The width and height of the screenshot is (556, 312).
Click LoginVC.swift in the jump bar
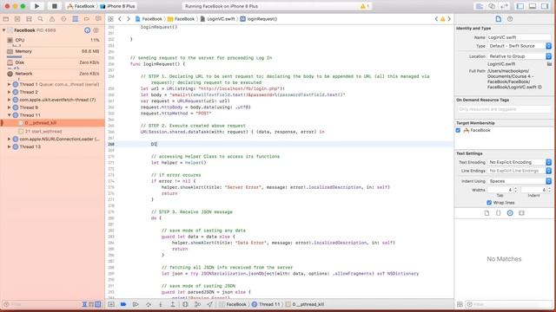[217, 19]
